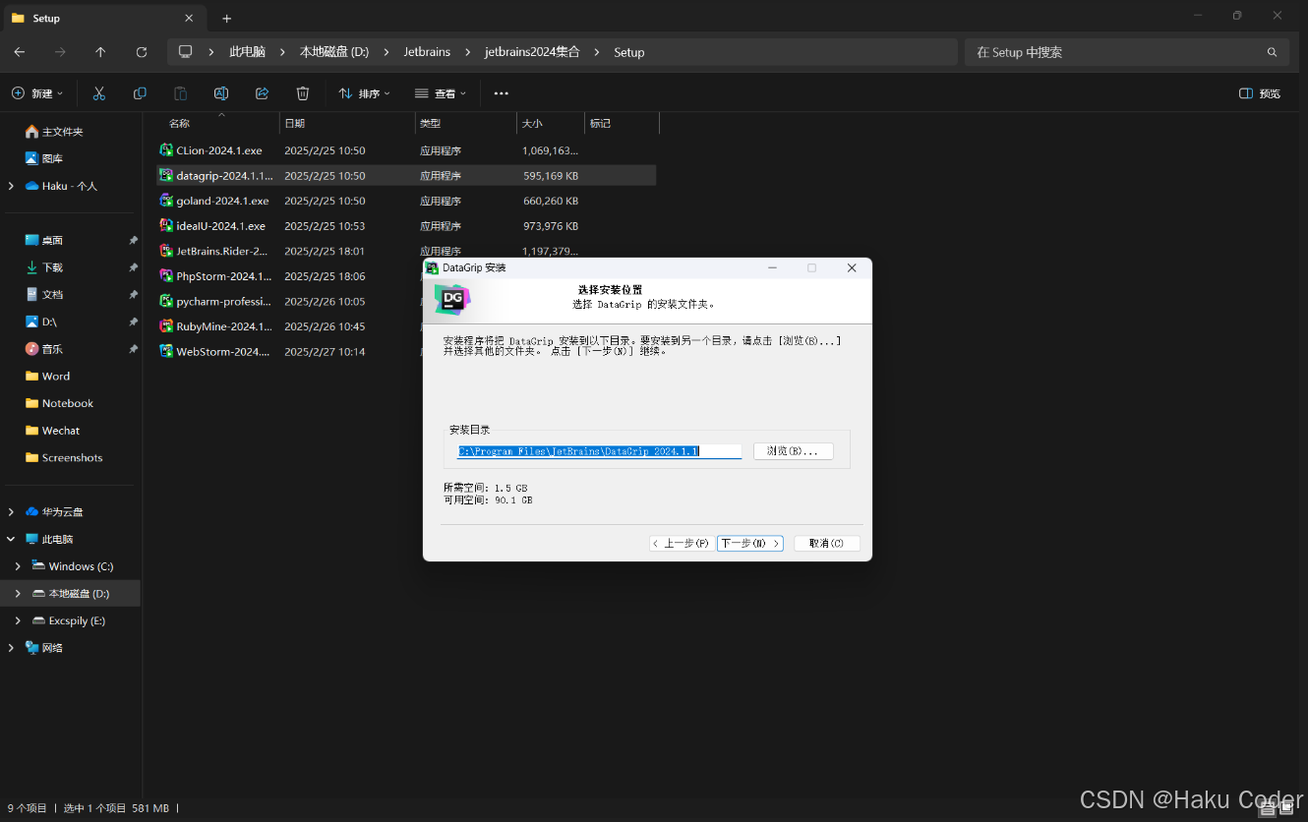1308x822 pixels.
Task: Open the 新建 new item dropdown
Action: tap(37, 93)
